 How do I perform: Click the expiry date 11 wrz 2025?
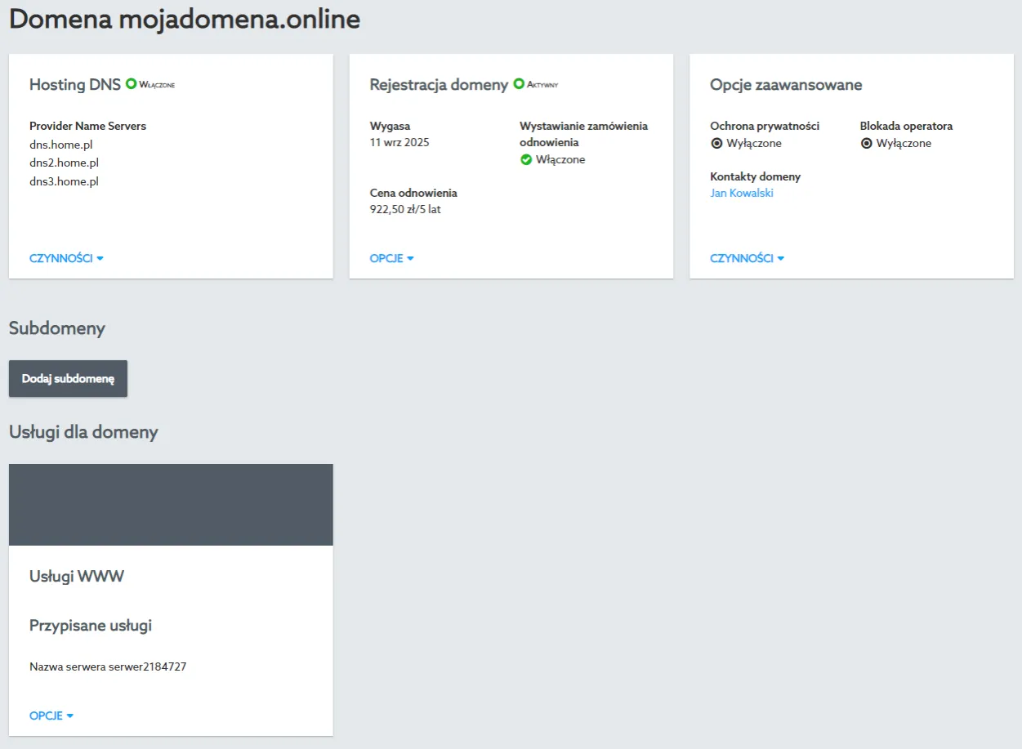click(399, 143)
